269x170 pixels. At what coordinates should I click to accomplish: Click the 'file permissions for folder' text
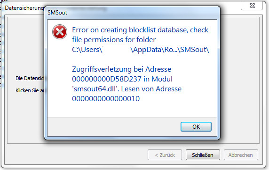(114, 40)
